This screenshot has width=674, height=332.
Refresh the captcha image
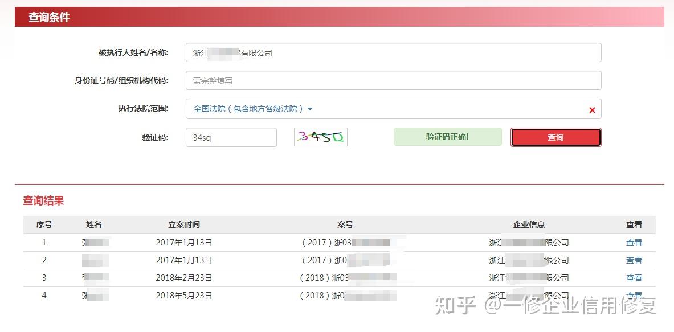coord(320,137)
